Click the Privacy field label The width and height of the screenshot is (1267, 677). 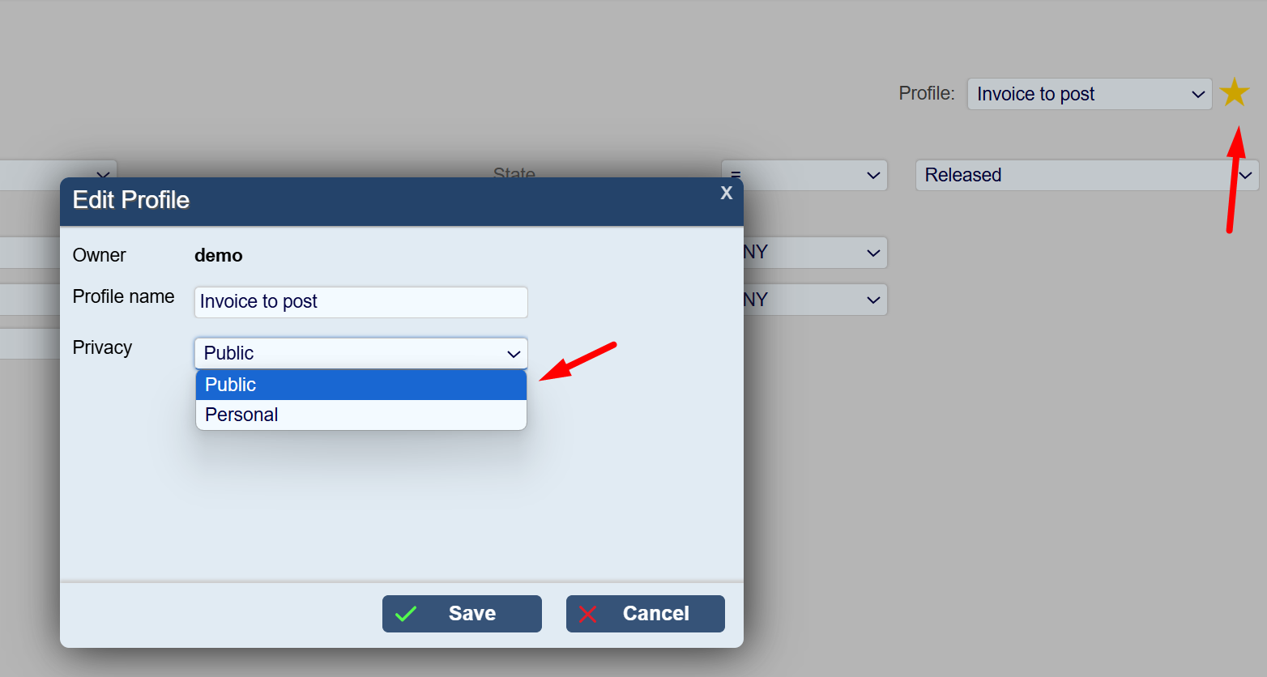pyautogui.click(x=102, y=347)
